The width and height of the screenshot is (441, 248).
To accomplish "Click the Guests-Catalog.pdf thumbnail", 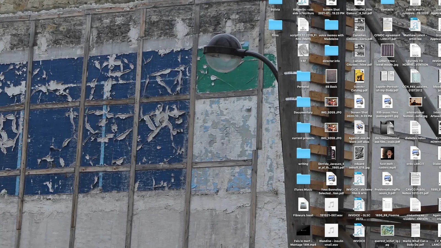I will click(x=359, y=76).
